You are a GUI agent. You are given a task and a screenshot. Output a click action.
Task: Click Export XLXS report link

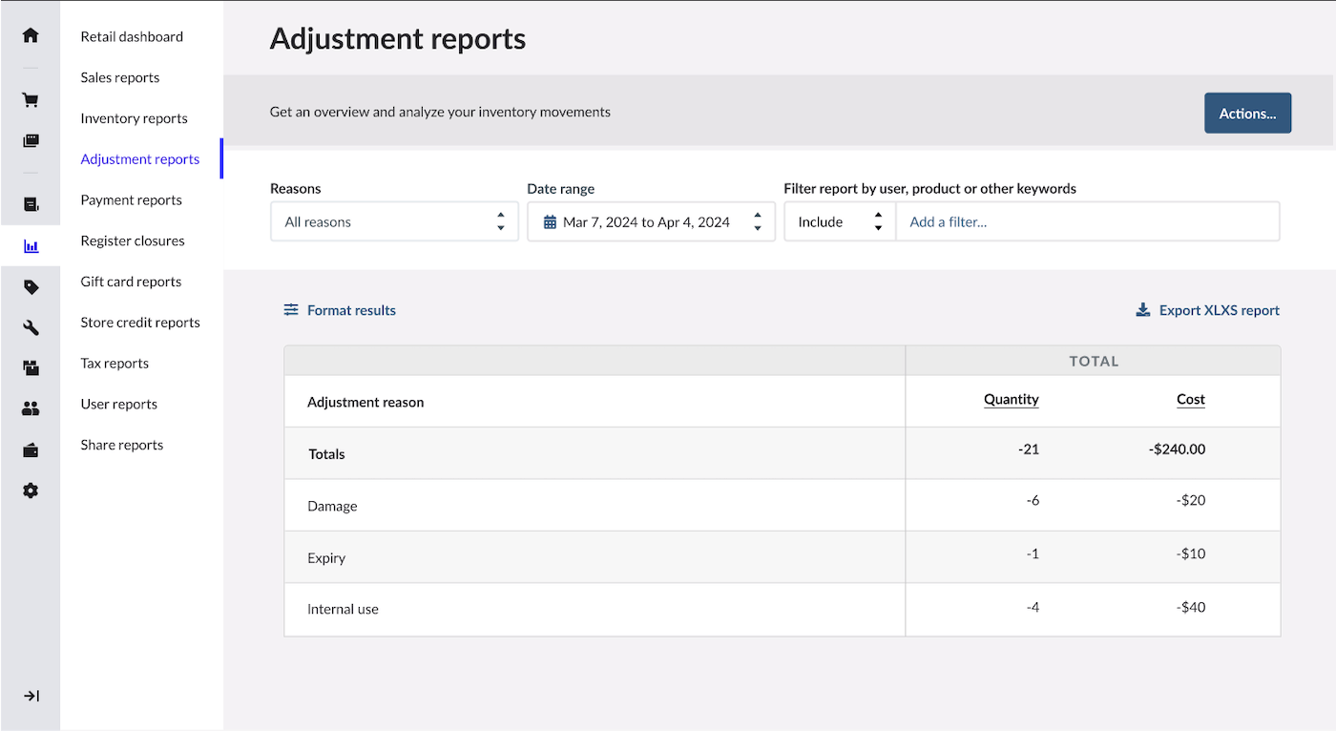[x=1208, y=310]
